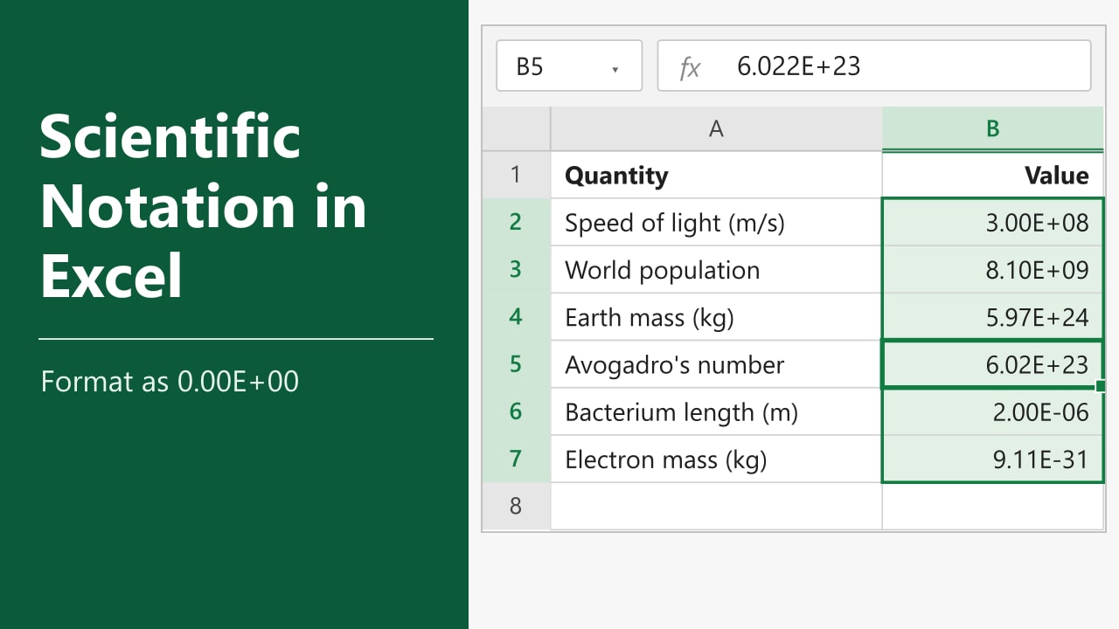Select row 4 header
The width and height of the screenshot is (1119, 629).
(517, 316)
